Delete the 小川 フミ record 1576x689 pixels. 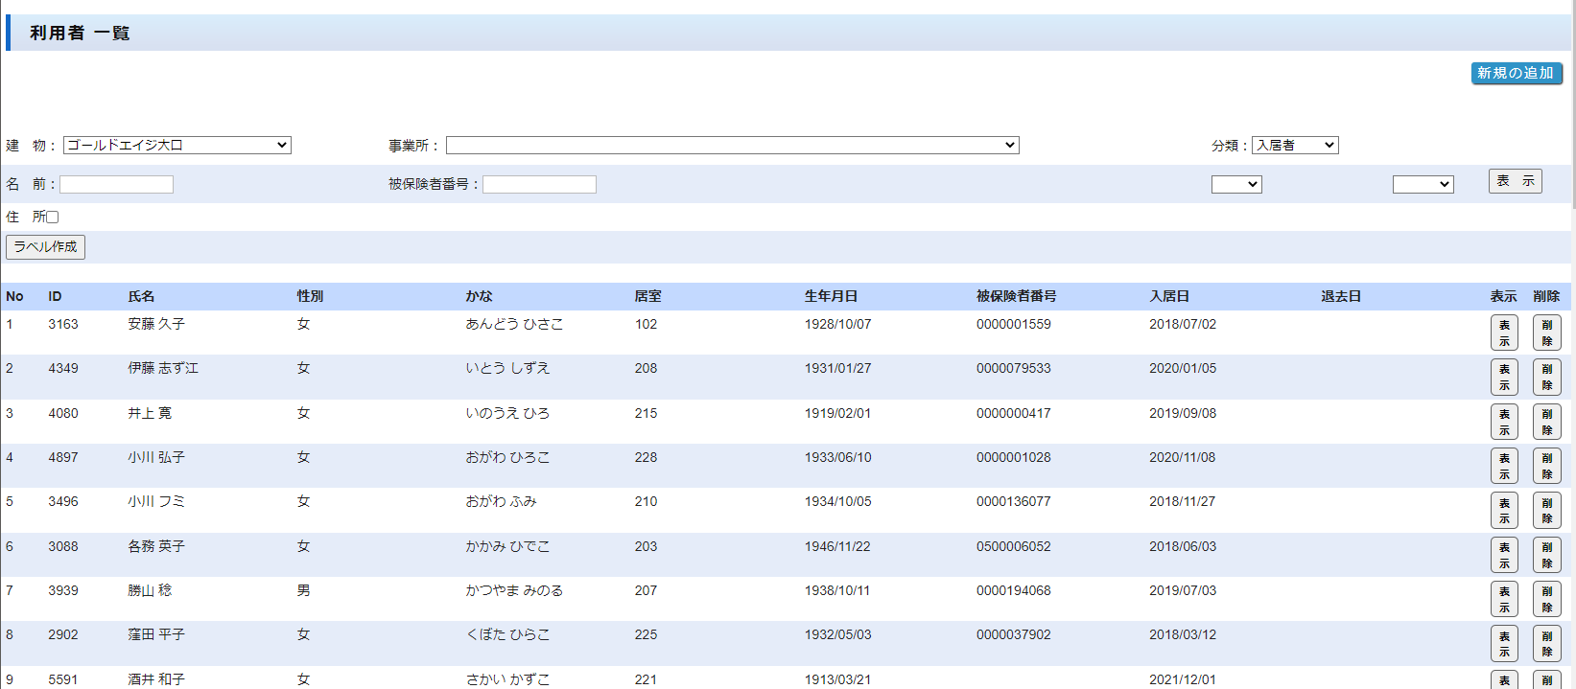click(1546, 510)
